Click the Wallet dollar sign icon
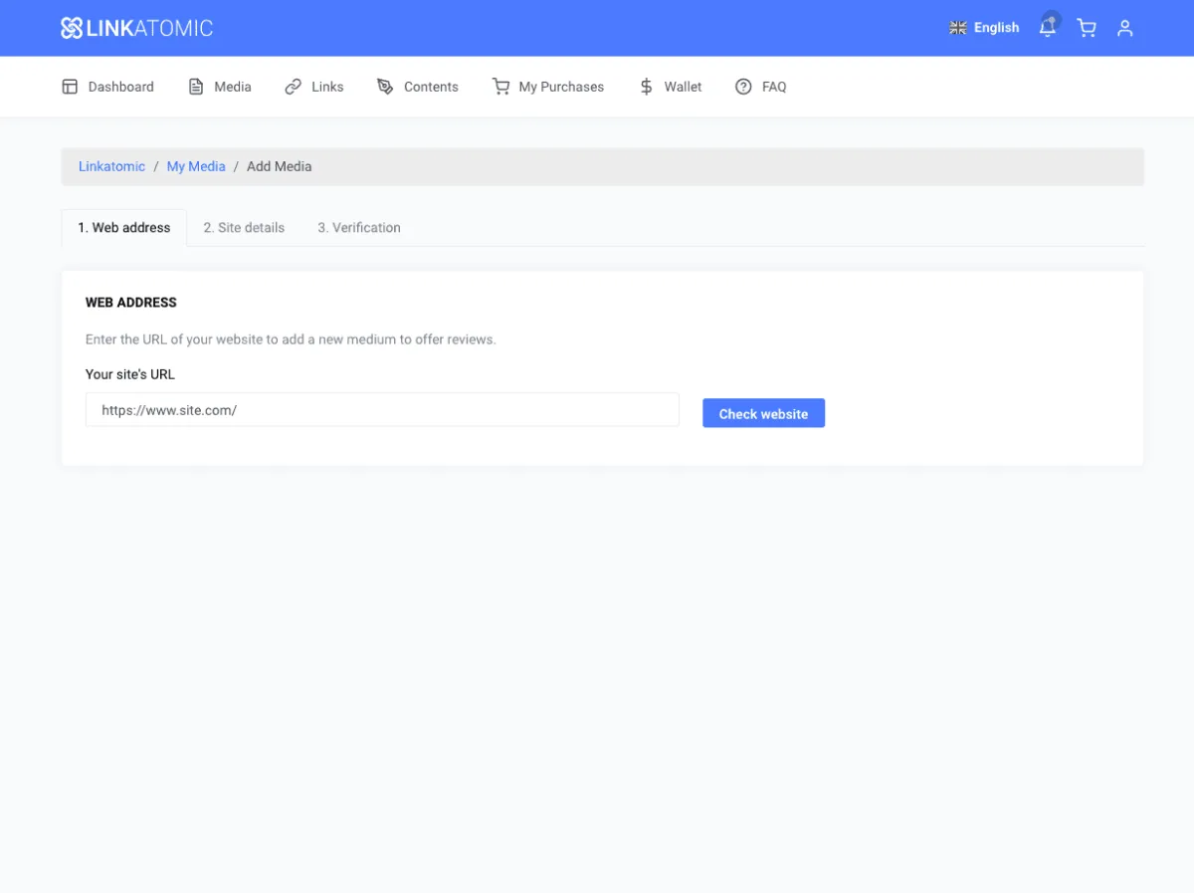Image resolution: width=1194 pixels, height=893 pixels. tap(646, 87)
